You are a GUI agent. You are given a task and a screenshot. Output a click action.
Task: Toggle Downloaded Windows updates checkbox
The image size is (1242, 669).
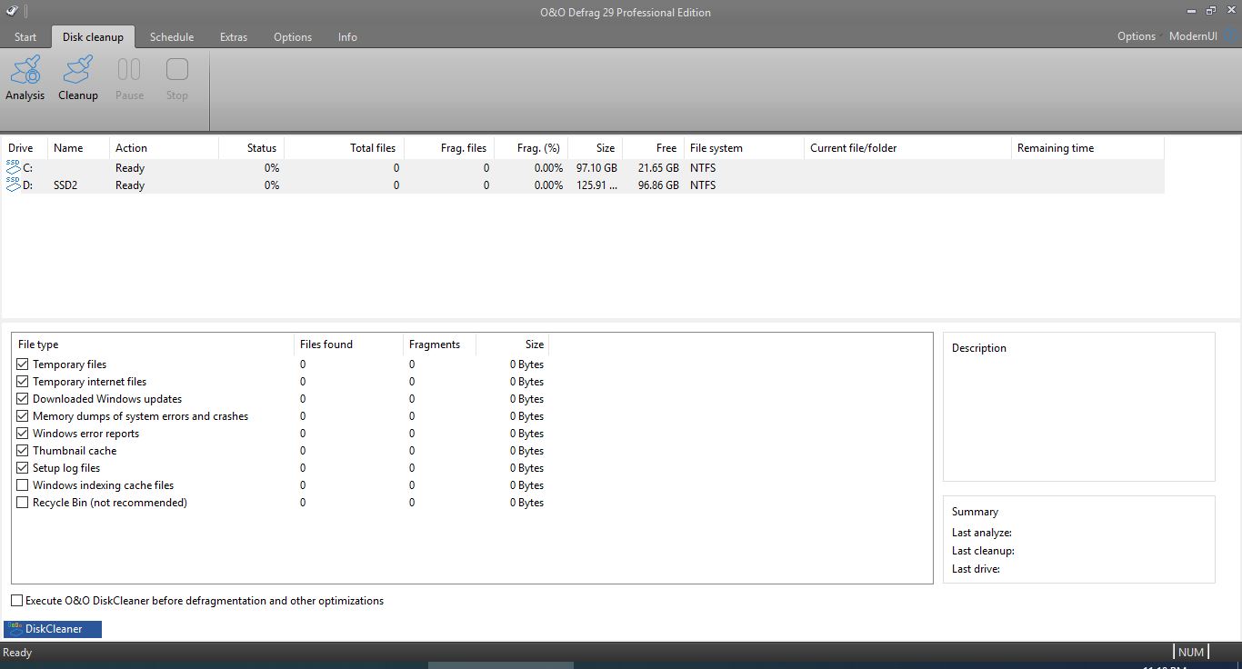click(x=23, y=399)
